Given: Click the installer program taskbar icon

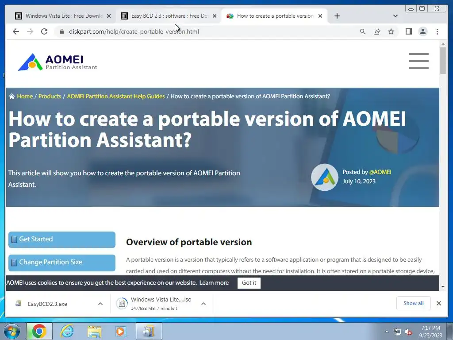Looking at the screenshot, I should click(x=149, y=331).
